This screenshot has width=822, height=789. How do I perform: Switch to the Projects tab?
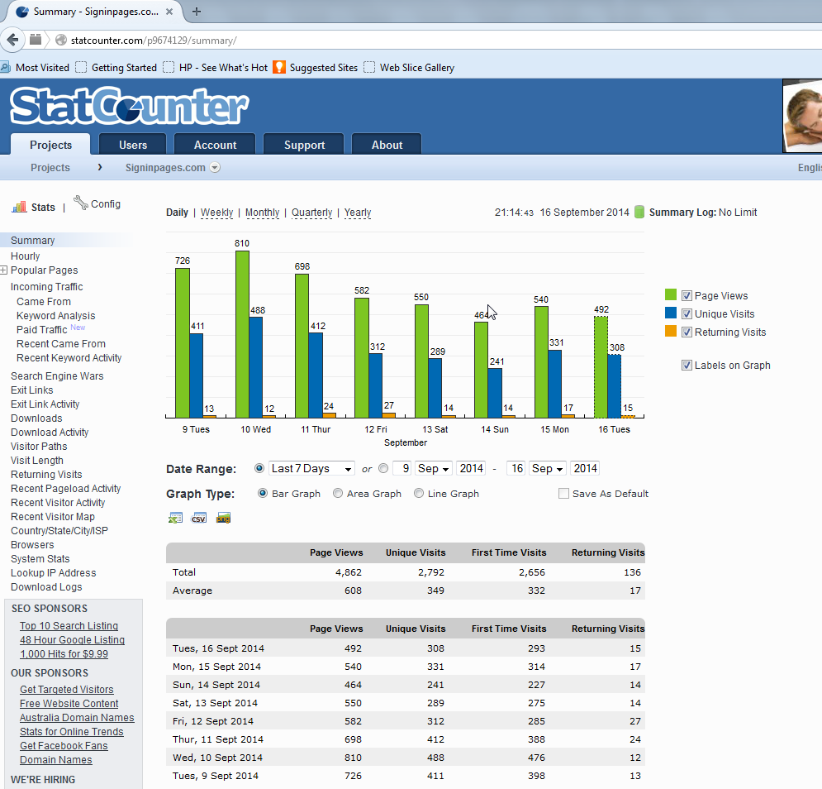[x=50, y=145]
